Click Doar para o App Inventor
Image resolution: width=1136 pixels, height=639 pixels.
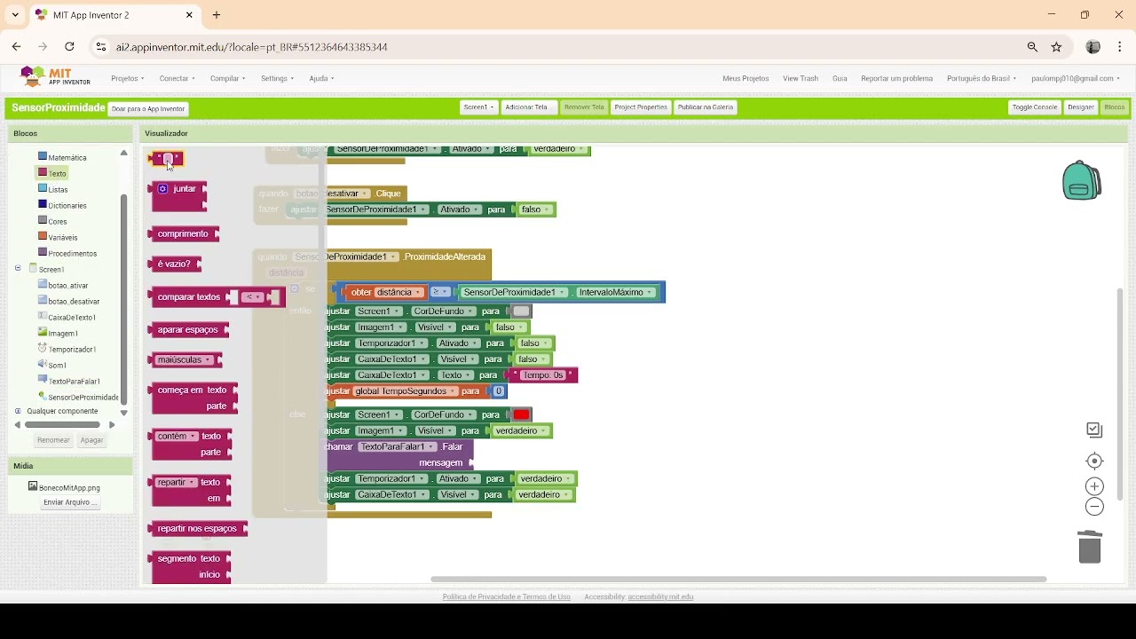pos(148,109)
